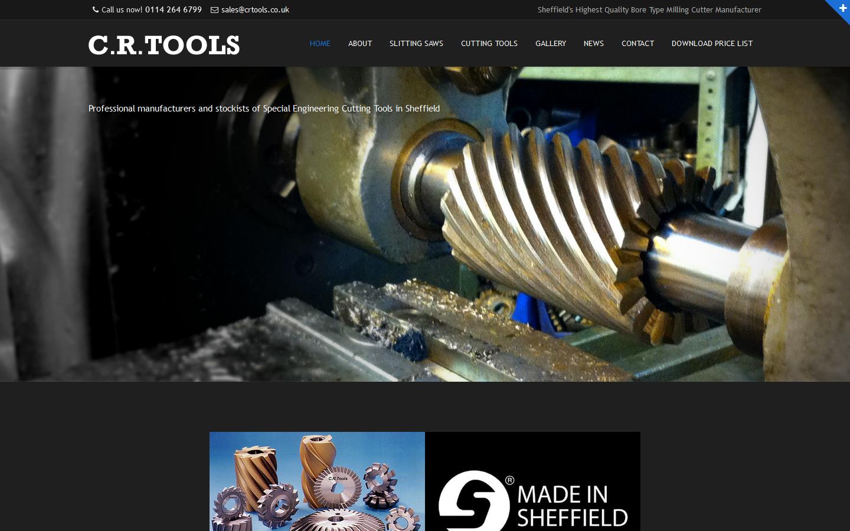Click the phone number 0114 264 6799
The width and height of the screenshot is (850, 531).
pyautogui.click(x=174, y=10)
